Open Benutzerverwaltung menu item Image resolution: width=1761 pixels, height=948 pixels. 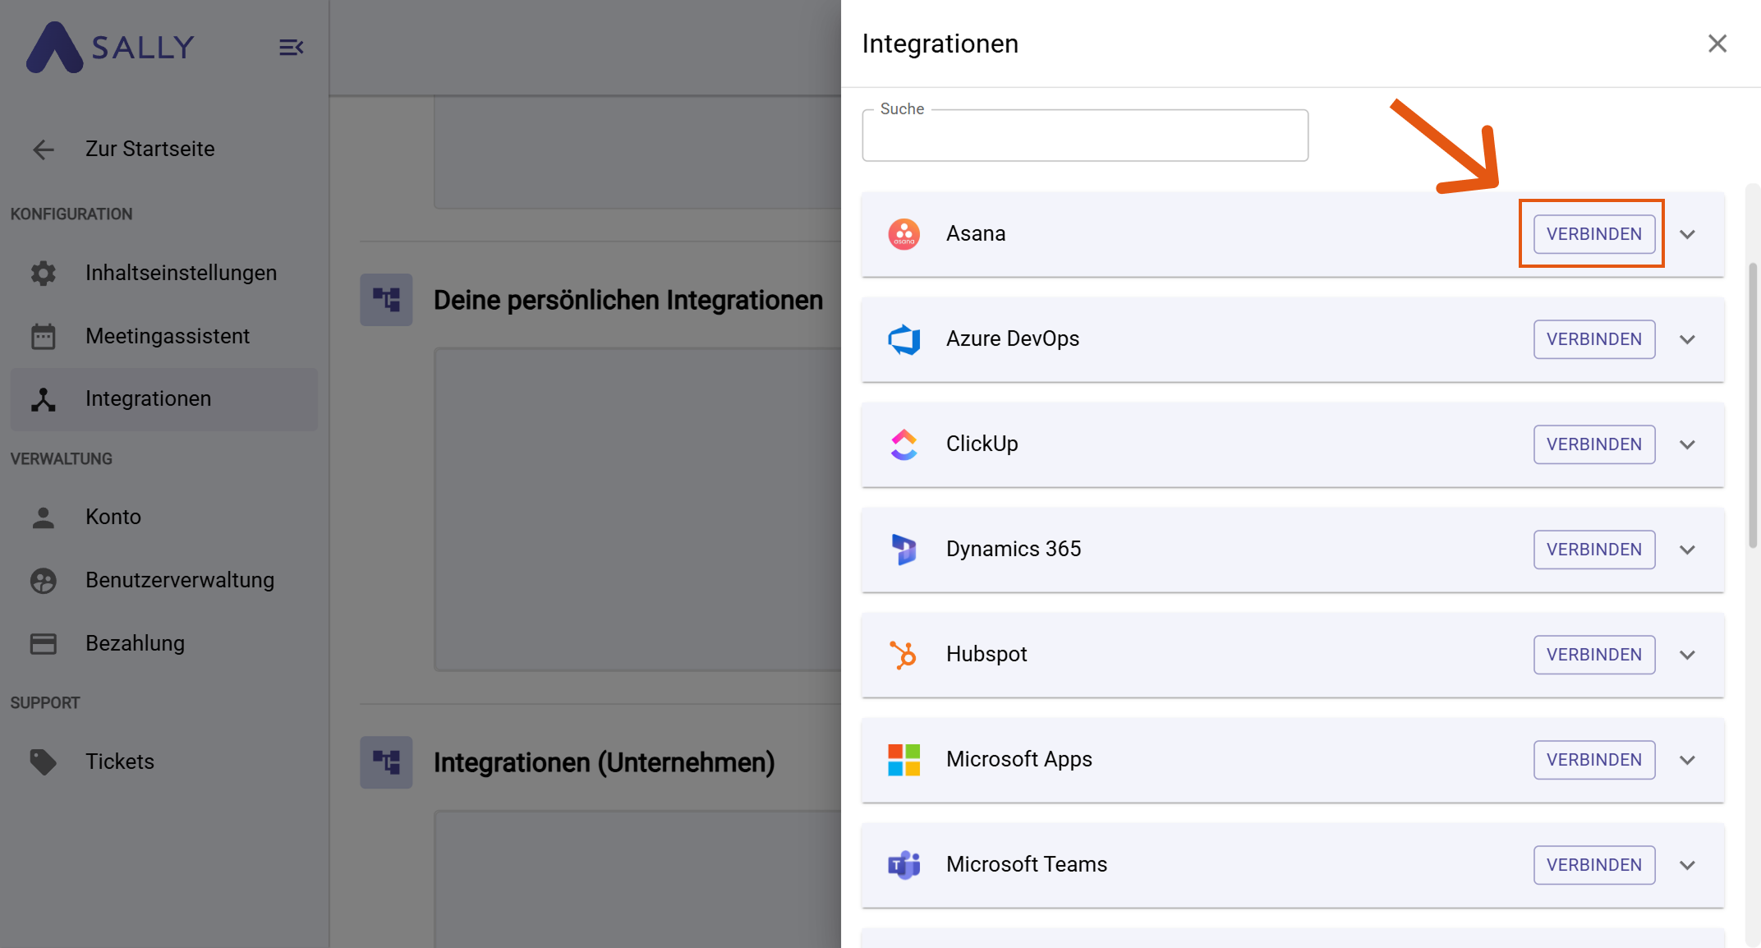164,581
